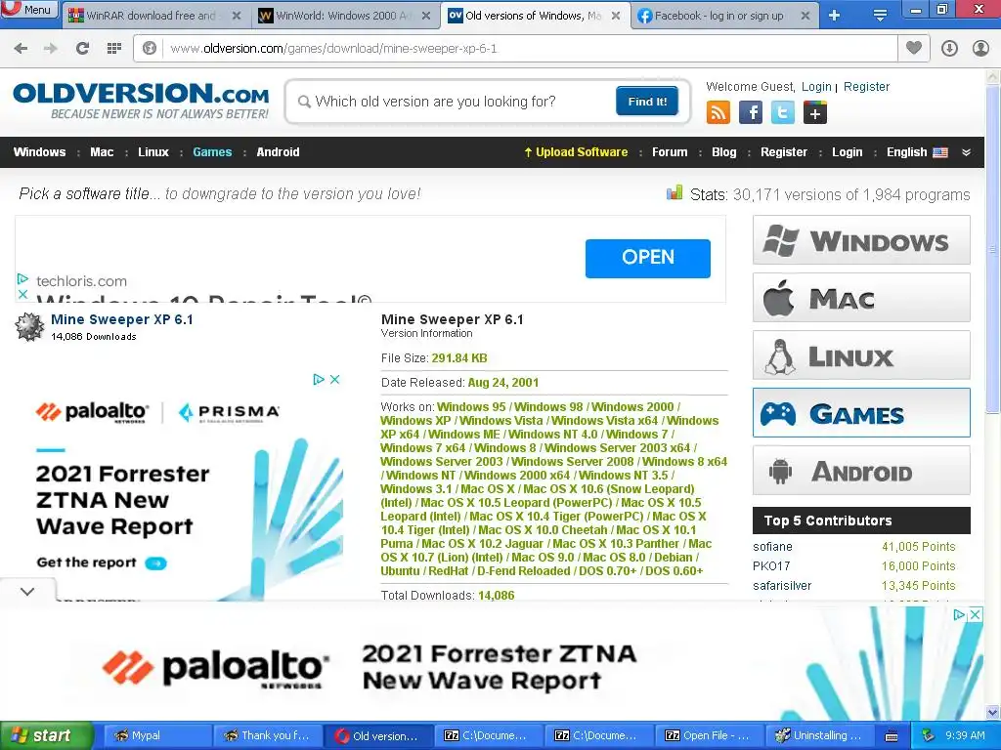The height and width of the screenshot is (750, 1001).
Task: Open the tab list menu icon
Action: 881,16
